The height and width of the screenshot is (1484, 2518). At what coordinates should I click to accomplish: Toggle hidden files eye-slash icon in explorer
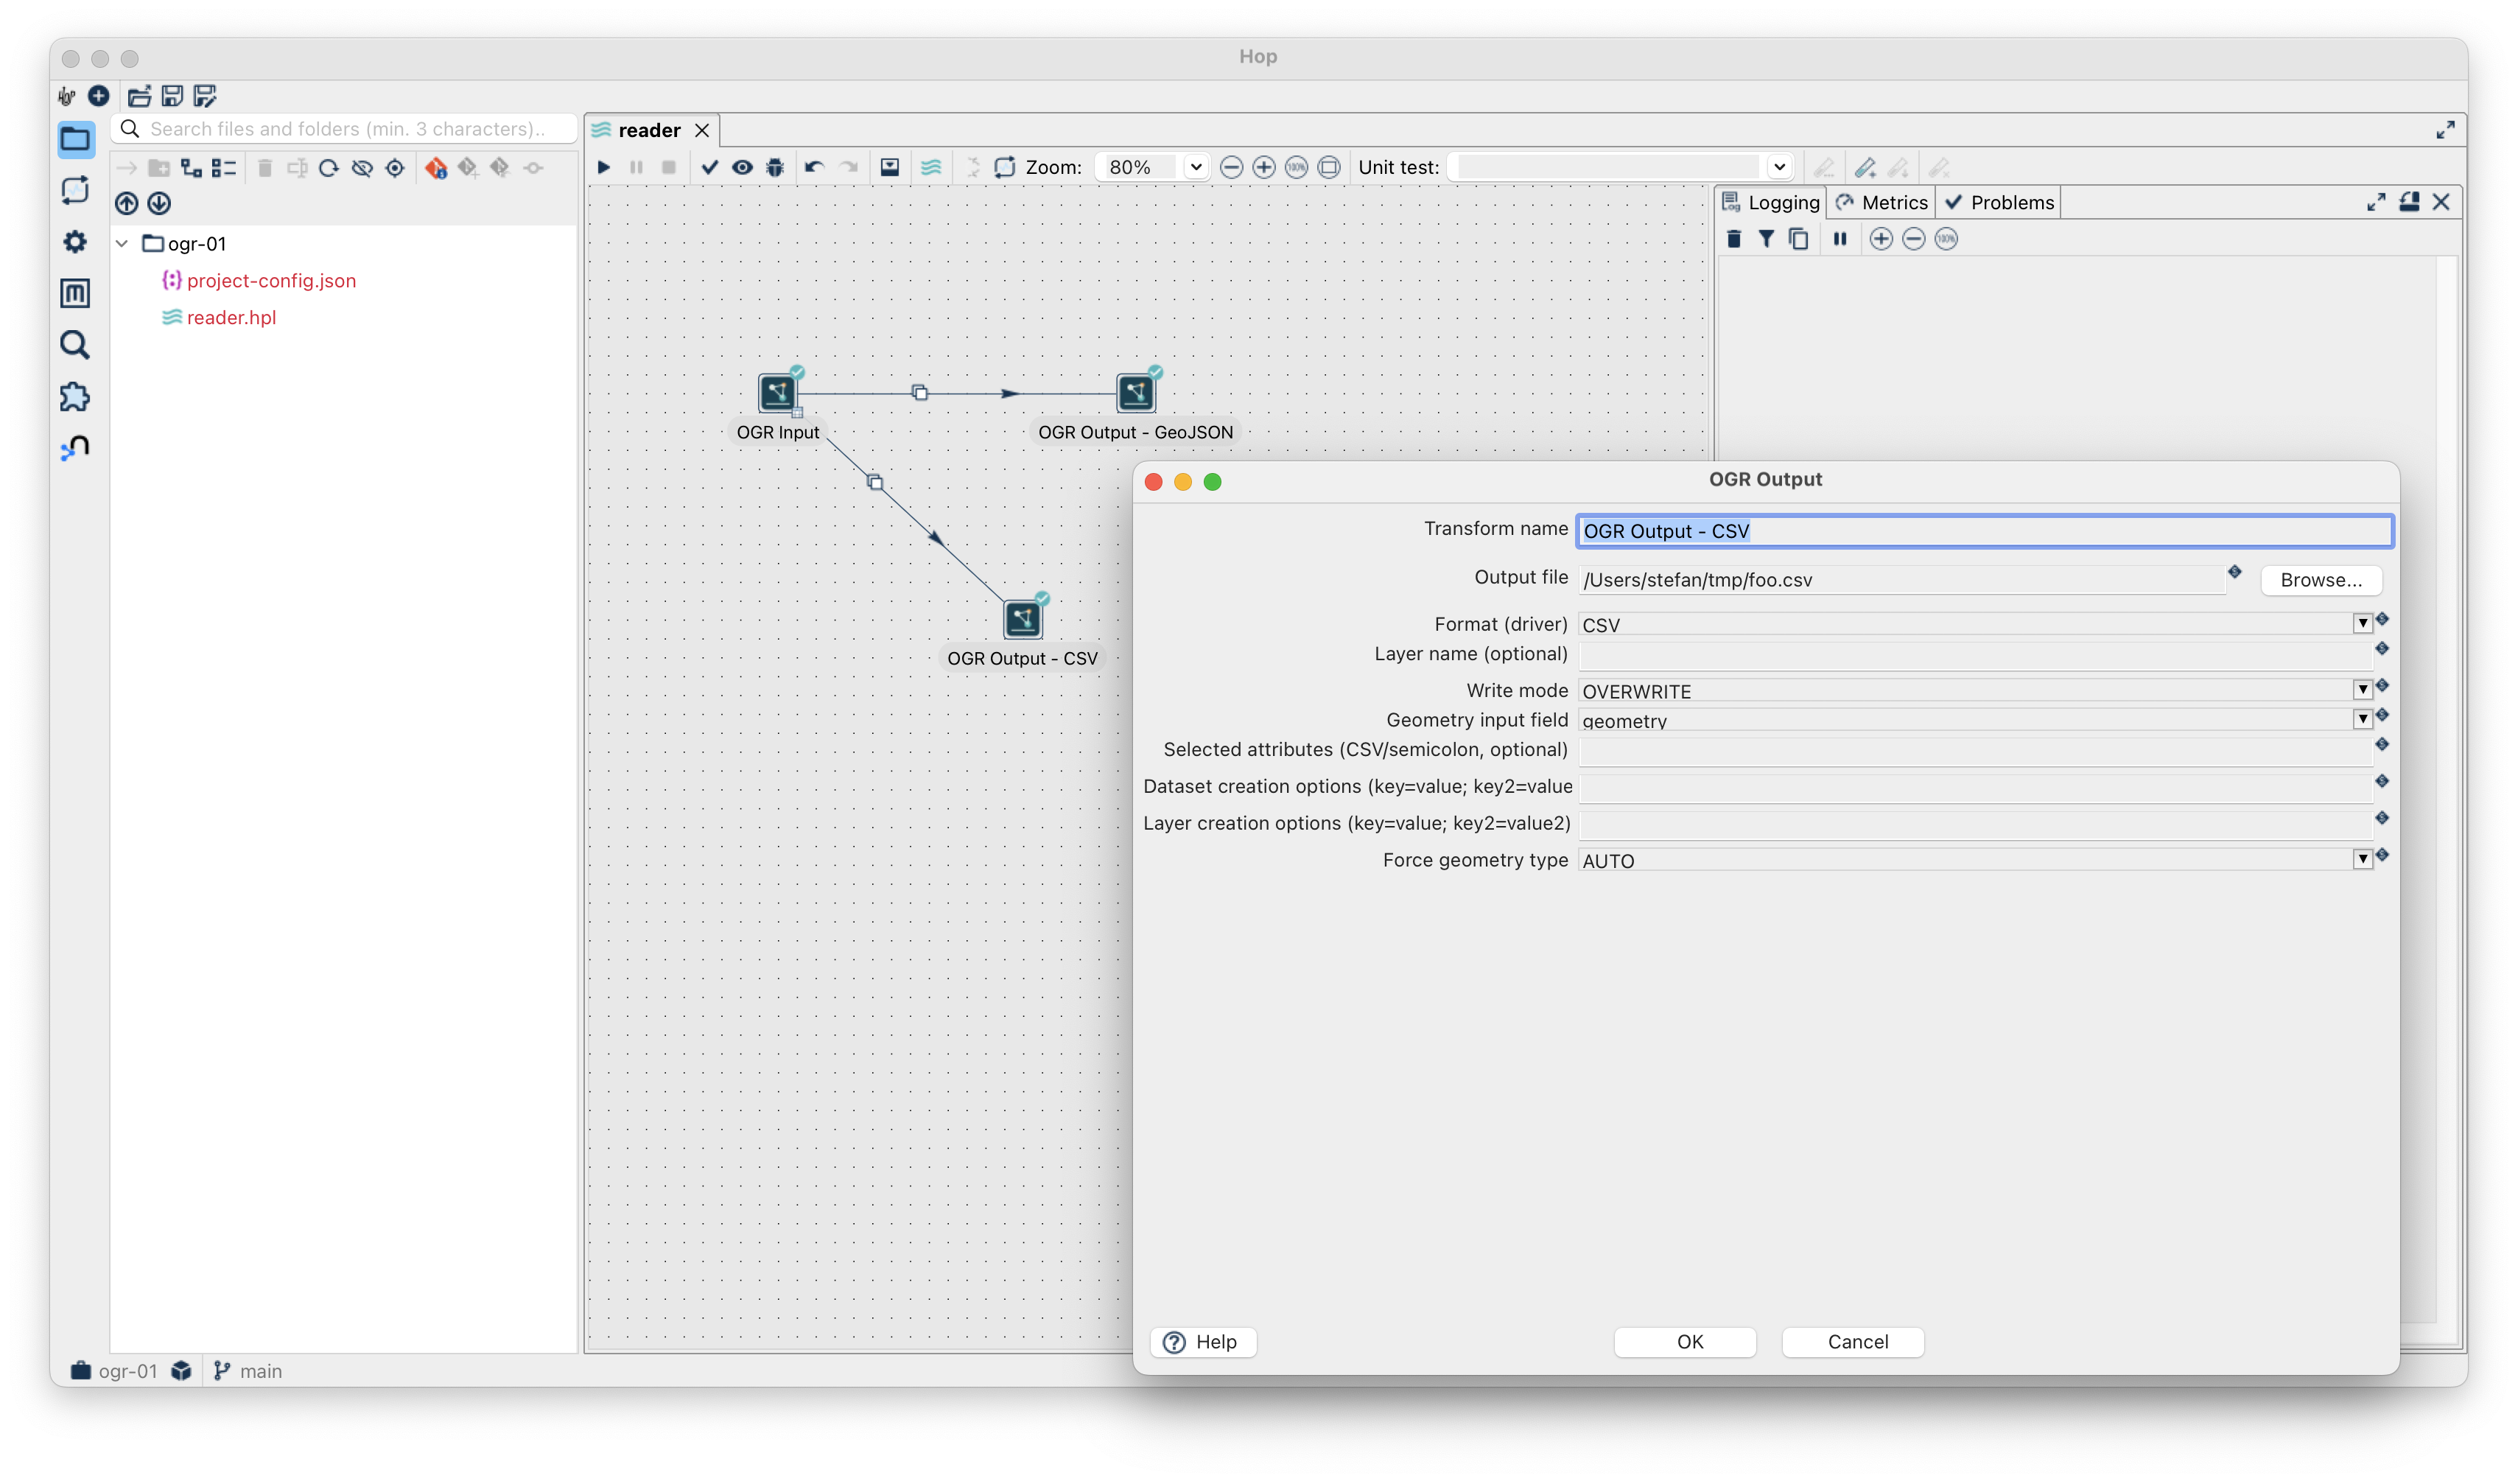362,168
